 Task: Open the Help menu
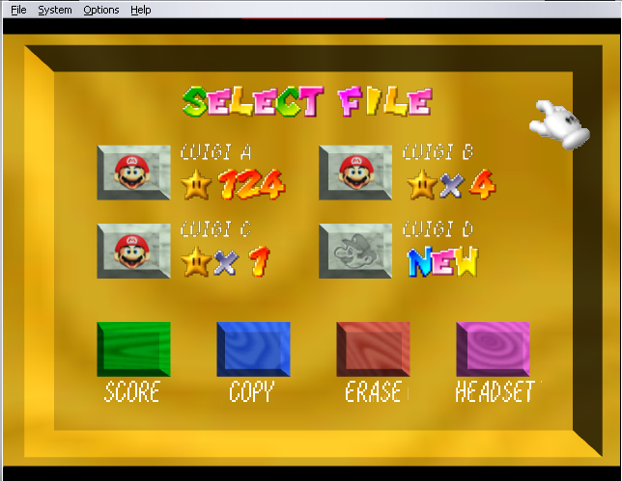tap(141, 10)
